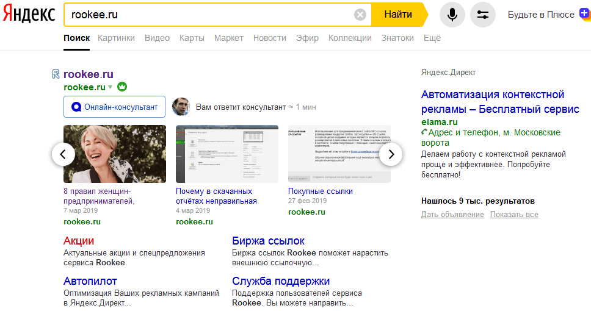The image size is (591, 311).
Task: Open the rookee.ru result title
Action: click(x=88, y=74)
